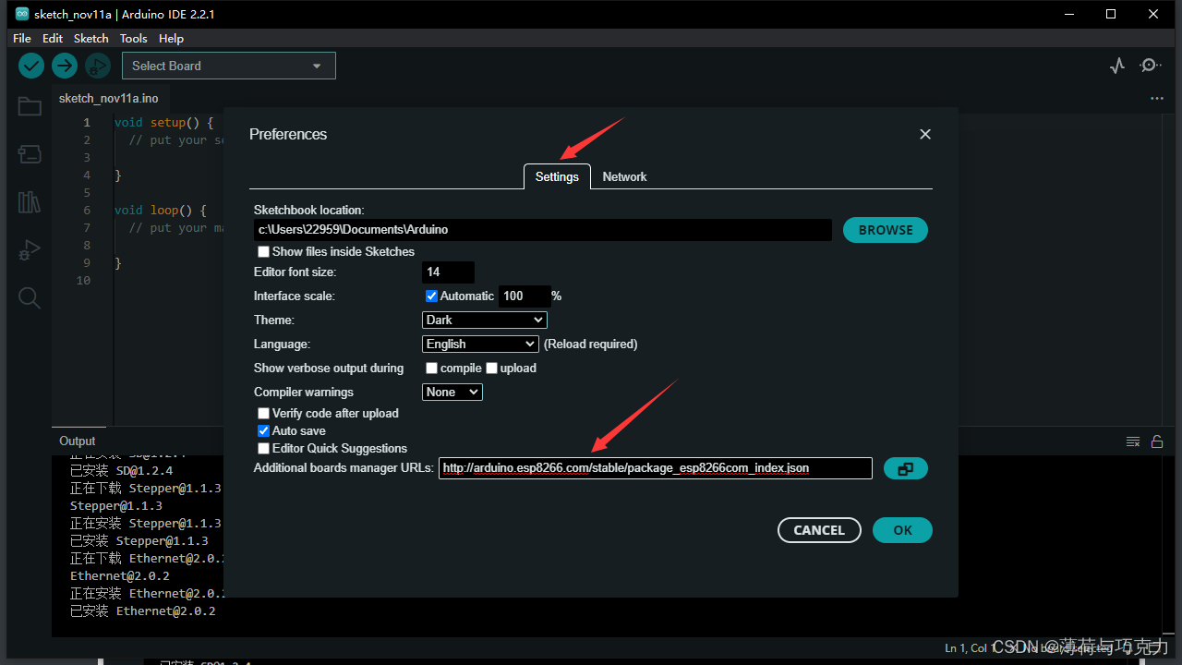
Task: Open the Library Manager sidebar icon
Action: point(30,202)
